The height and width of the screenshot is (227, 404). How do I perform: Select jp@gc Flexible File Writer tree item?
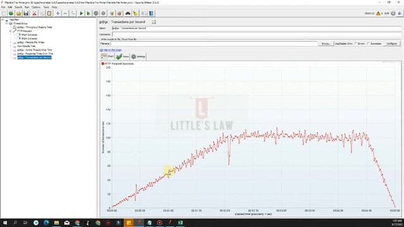(x=31, y=42)
